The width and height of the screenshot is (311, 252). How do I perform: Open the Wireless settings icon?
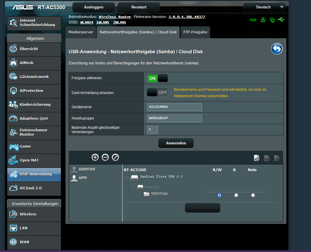coord(13,214)
